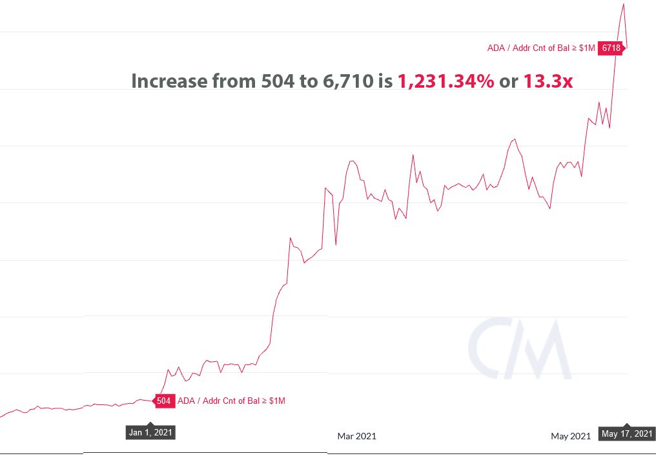Click the red 6718 value badge

[x=611, y=48]
